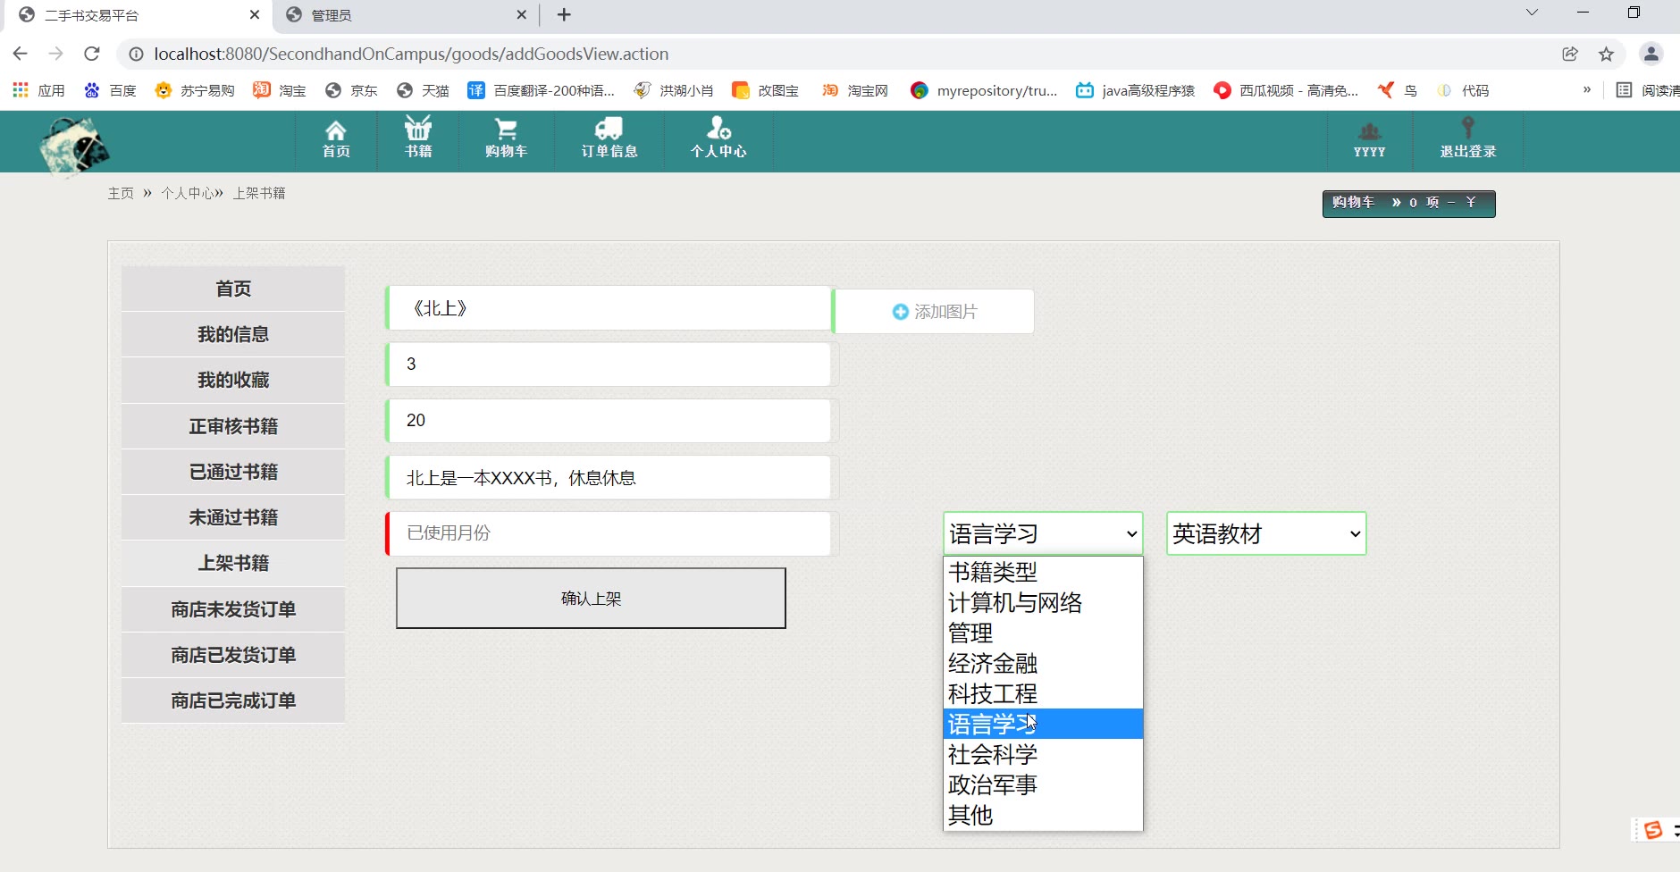The image size is (1680, 872).
Task: Reload the page with browser refresh icon
Action: 91,54
